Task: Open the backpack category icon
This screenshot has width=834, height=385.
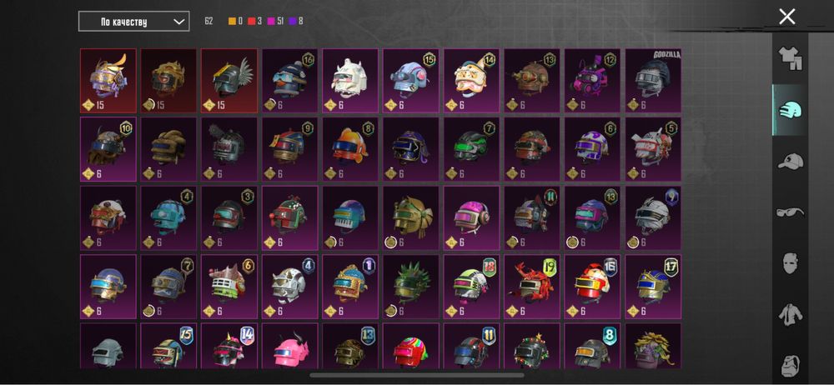Action: tap(791, 365)
